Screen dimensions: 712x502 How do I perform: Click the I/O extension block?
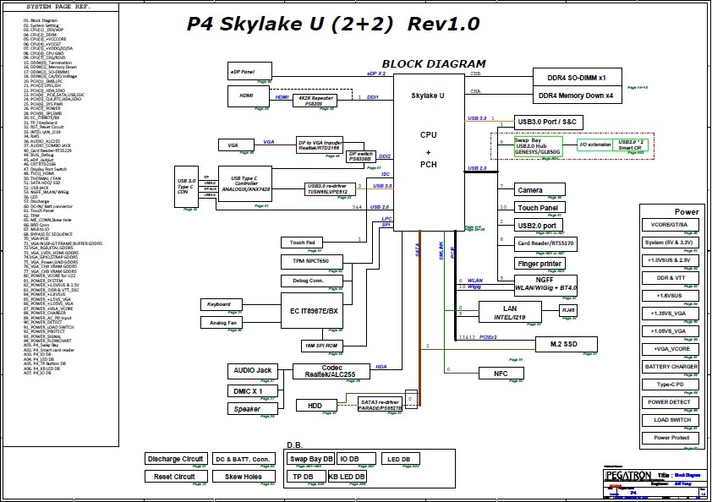coord(594,145)
